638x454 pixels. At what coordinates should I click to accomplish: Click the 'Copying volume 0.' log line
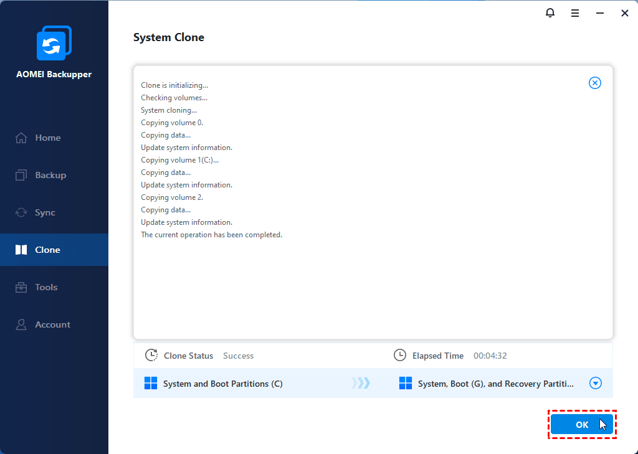point(172,123)
